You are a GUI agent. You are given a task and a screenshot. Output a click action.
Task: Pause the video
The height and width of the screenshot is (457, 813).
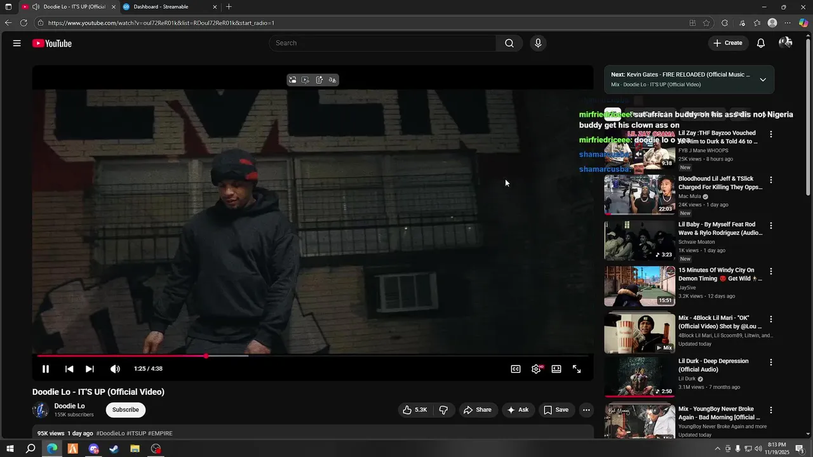pyautogui.click(x=46, y=369)
